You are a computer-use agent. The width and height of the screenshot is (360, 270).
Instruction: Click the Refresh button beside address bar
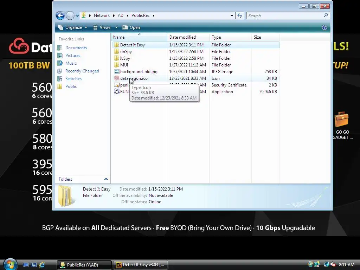pos(240,15)
